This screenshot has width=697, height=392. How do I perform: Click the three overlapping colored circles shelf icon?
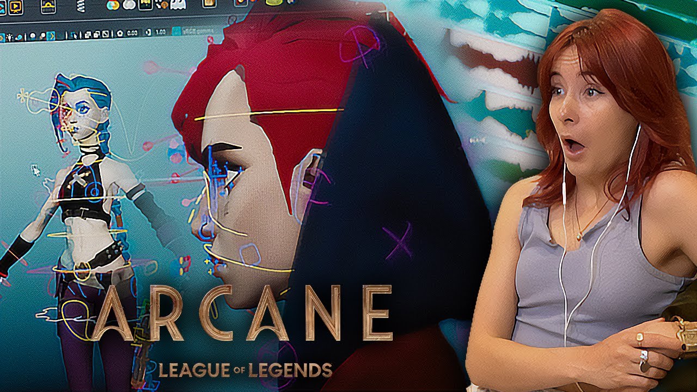click(x=113, y=5)
